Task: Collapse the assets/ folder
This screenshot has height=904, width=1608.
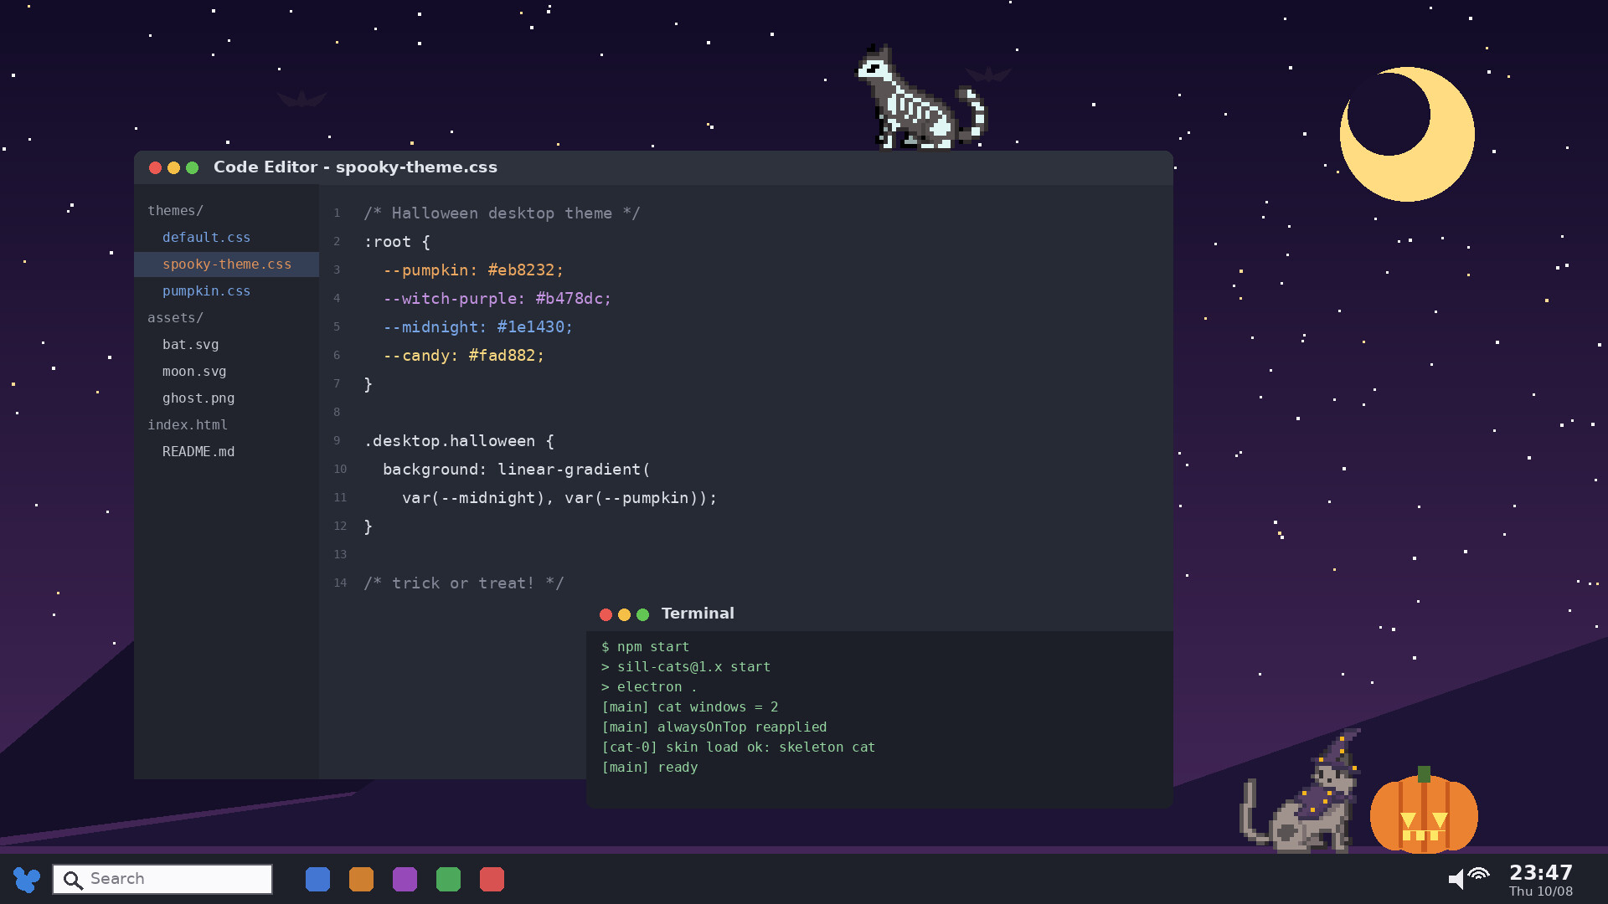Action: (175, 318)
